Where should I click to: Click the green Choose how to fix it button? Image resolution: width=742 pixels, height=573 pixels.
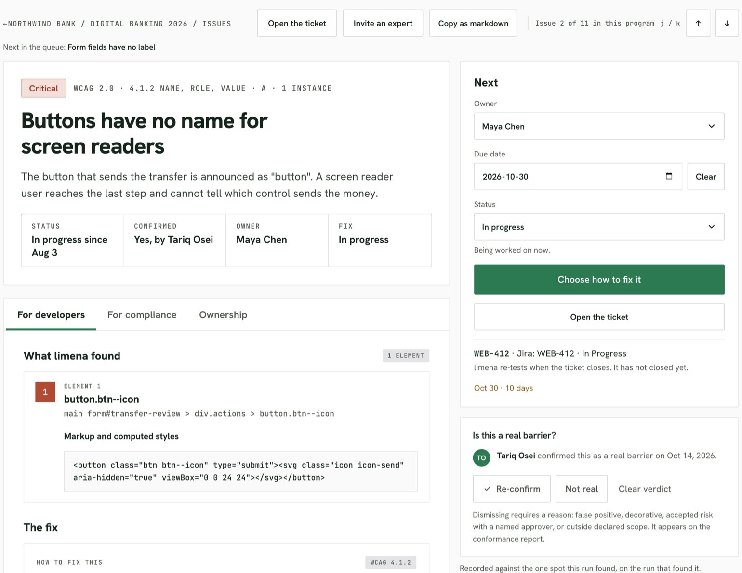coord(599,279)
